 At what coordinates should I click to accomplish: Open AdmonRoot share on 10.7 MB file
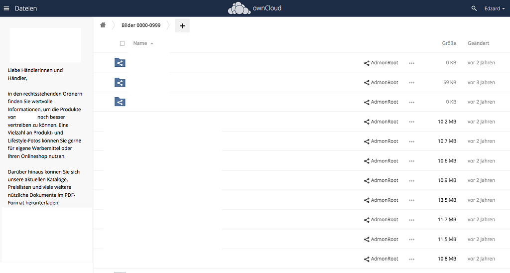point(381,141)
